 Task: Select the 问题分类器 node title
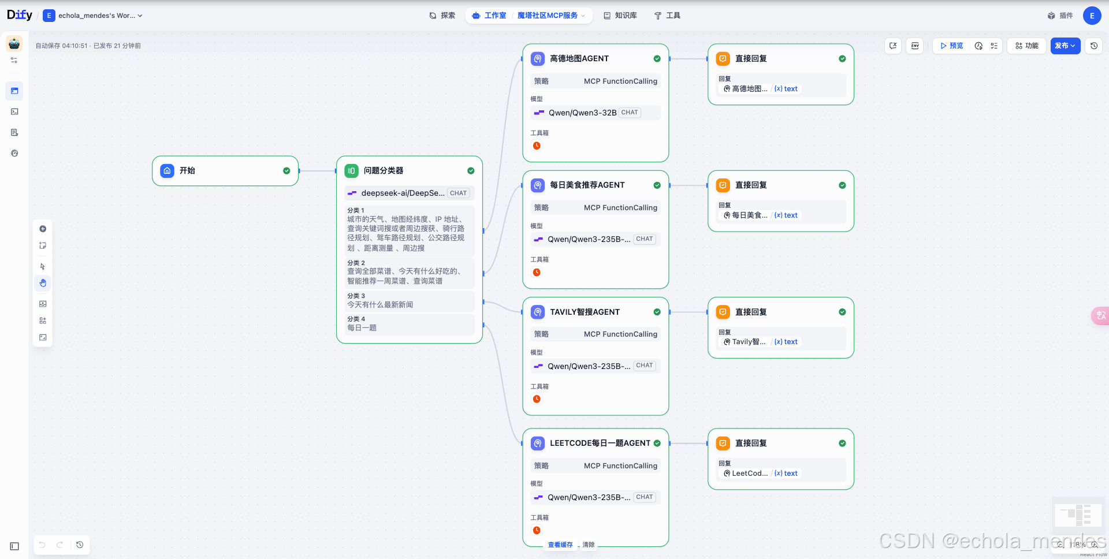[384, 170]
